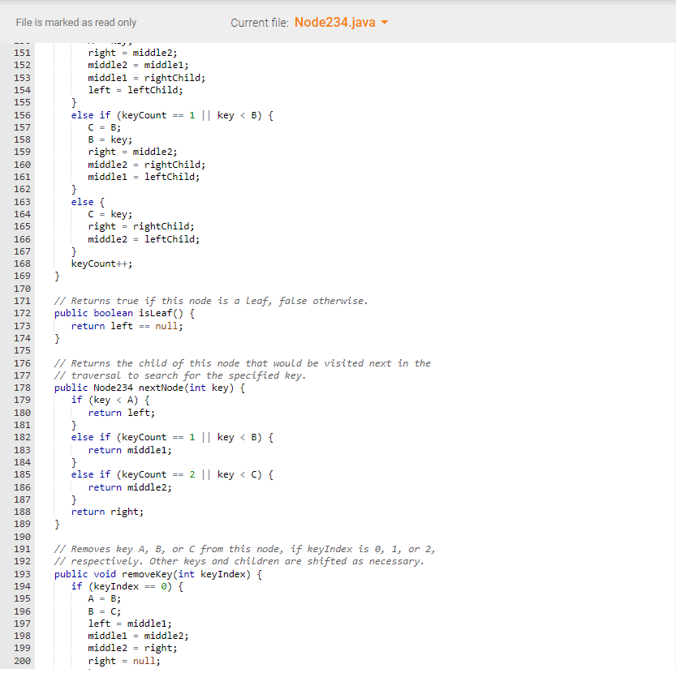The height and width of the screenshot is (673, 676).
Task: Click line number 200 in gutter
Action: tap(22, 661)
